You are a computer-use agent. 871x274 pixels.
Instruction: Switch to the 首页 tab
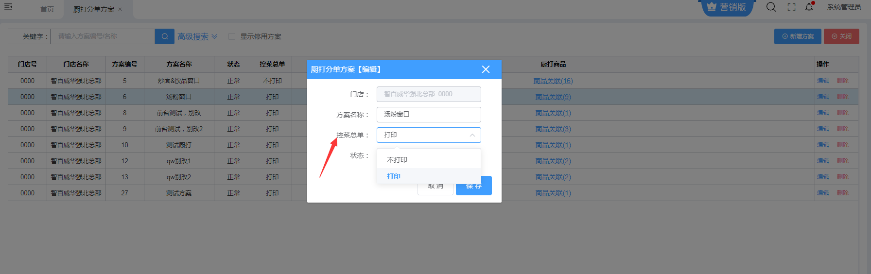[47, 9]
